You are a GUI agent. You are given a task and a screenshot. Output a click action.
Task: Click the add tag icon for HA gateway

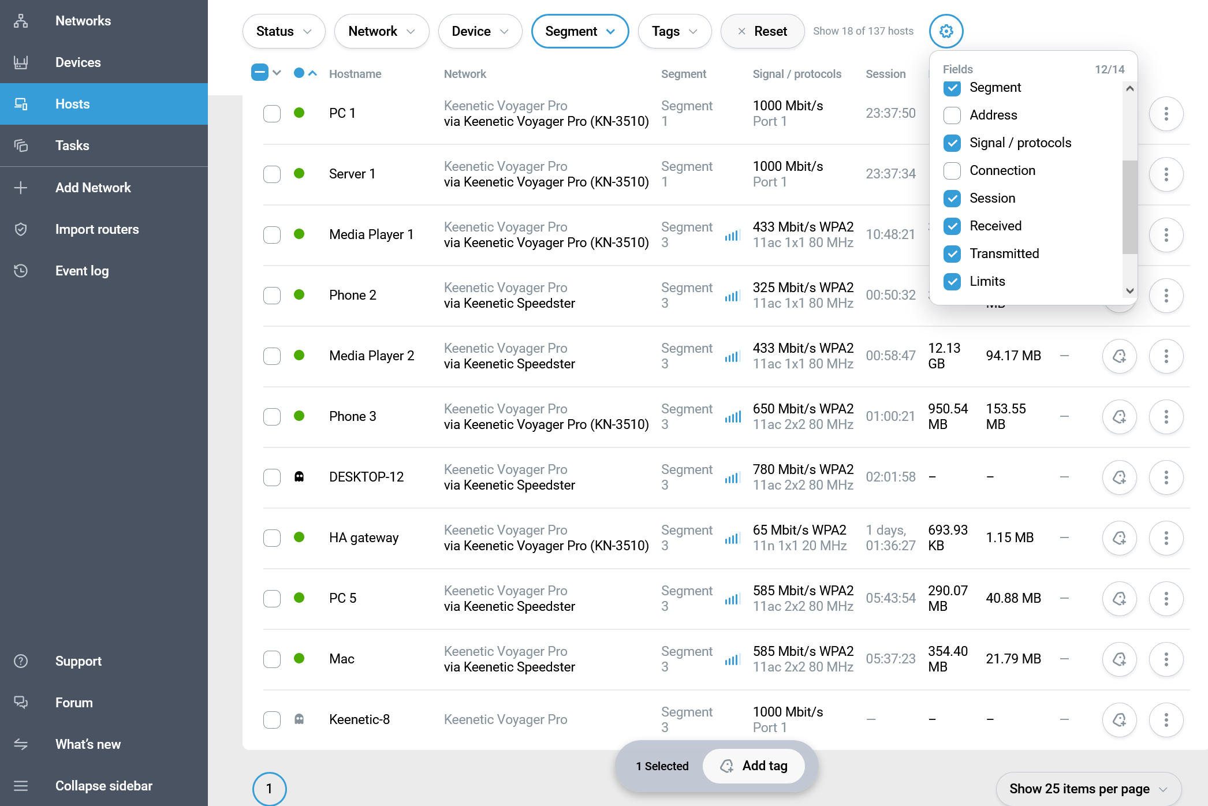1119,538
